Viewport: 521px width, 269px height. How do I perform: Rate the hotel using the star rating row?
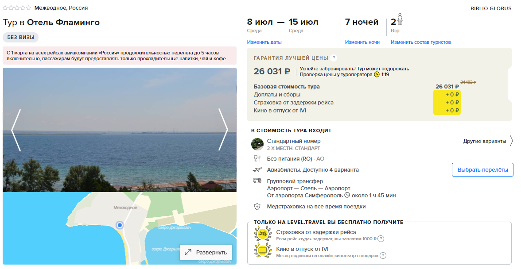17,8
